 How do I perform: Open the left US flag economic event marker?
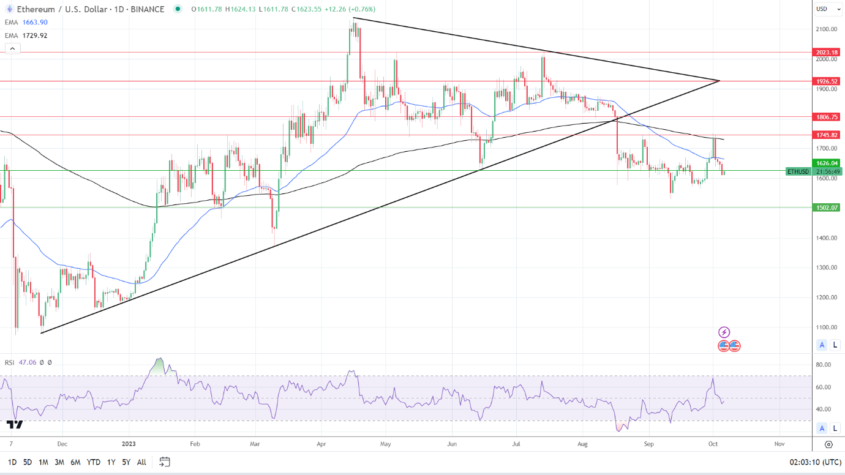tap(724, 346)
